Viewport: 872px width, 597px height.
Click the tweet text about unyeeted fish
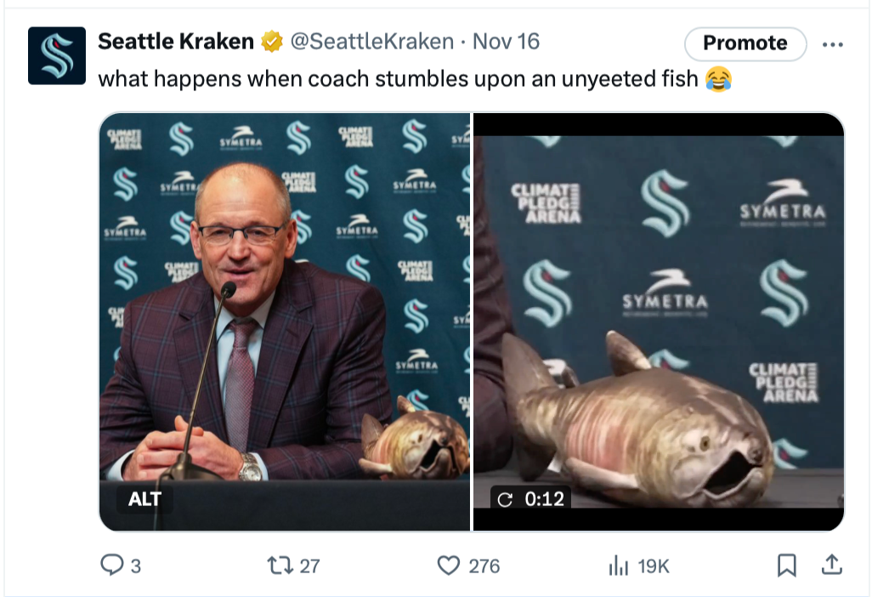[415, 79]
